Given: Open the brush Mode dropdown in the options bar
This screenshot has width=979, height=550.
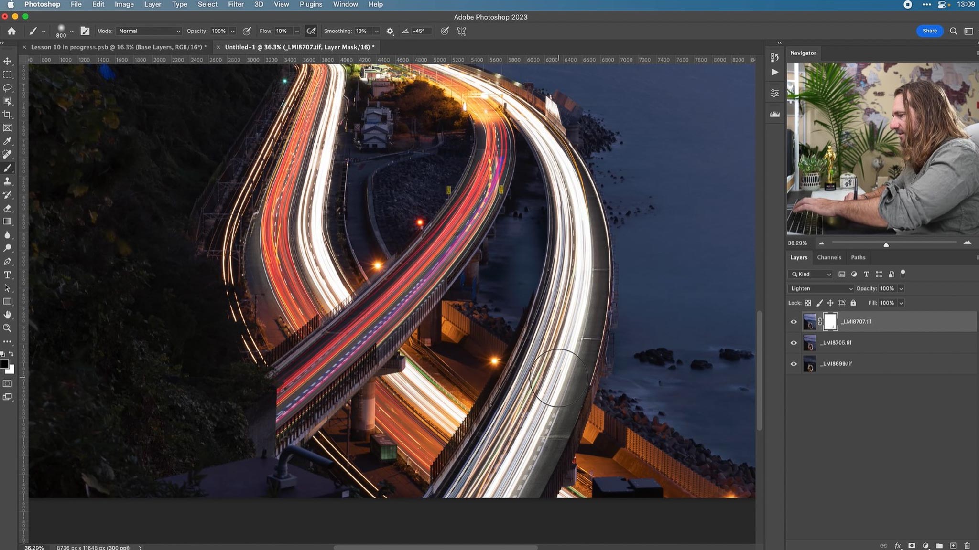Looking at the screenshot, I should [x=149, y=31].
